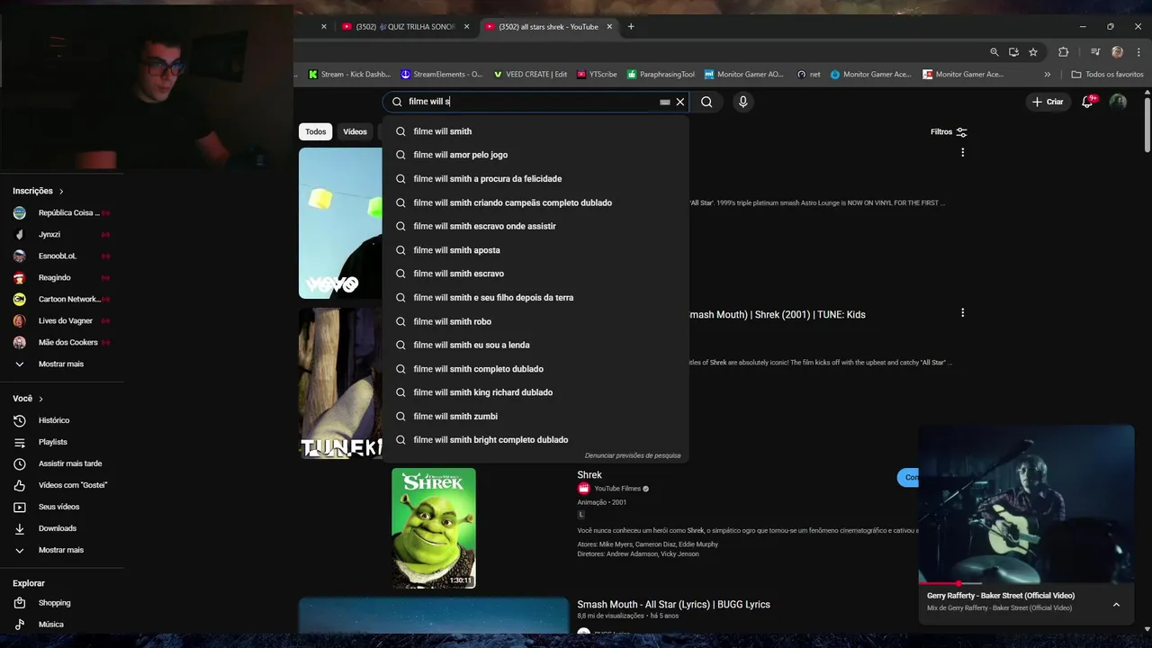Open Jynxzi subscription channel

(61, 234)
